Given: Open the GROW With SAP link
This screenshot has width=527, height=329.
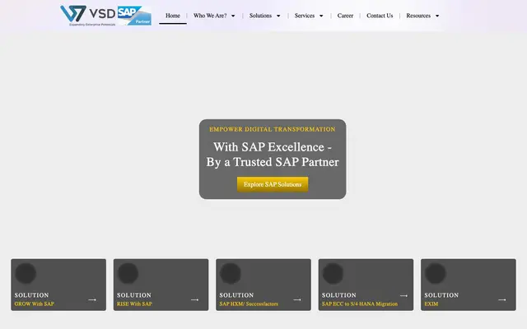Looking at the screenshot, I should [x=35, y=304].
